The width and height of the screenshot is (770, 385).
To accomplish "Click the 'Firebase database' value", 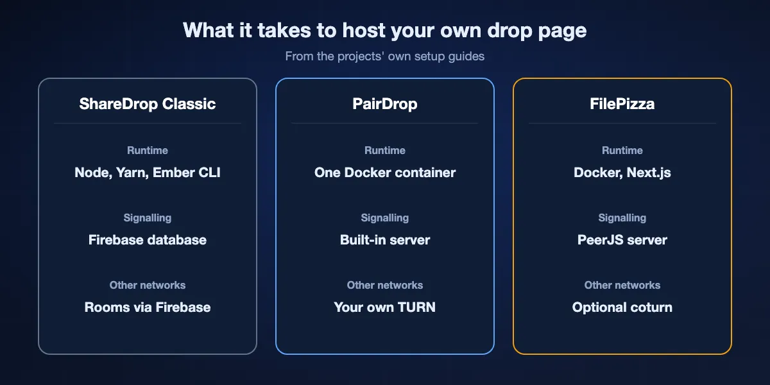I will [148, 240].
